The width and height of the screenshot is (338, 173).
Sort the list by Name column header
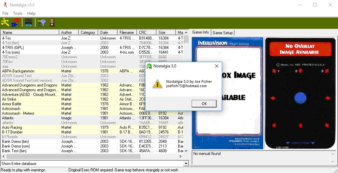(30, 33)
